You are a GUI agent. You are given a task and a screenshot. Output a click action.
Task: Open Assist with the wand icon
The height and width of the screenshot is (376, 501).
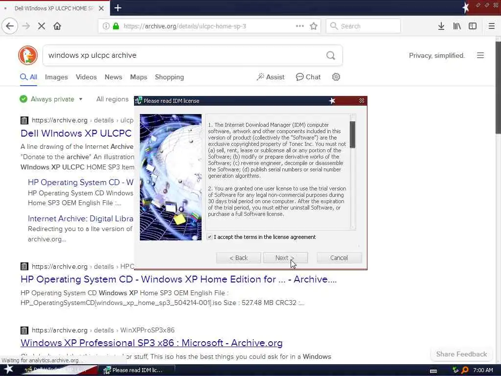[x=270, y=77]
